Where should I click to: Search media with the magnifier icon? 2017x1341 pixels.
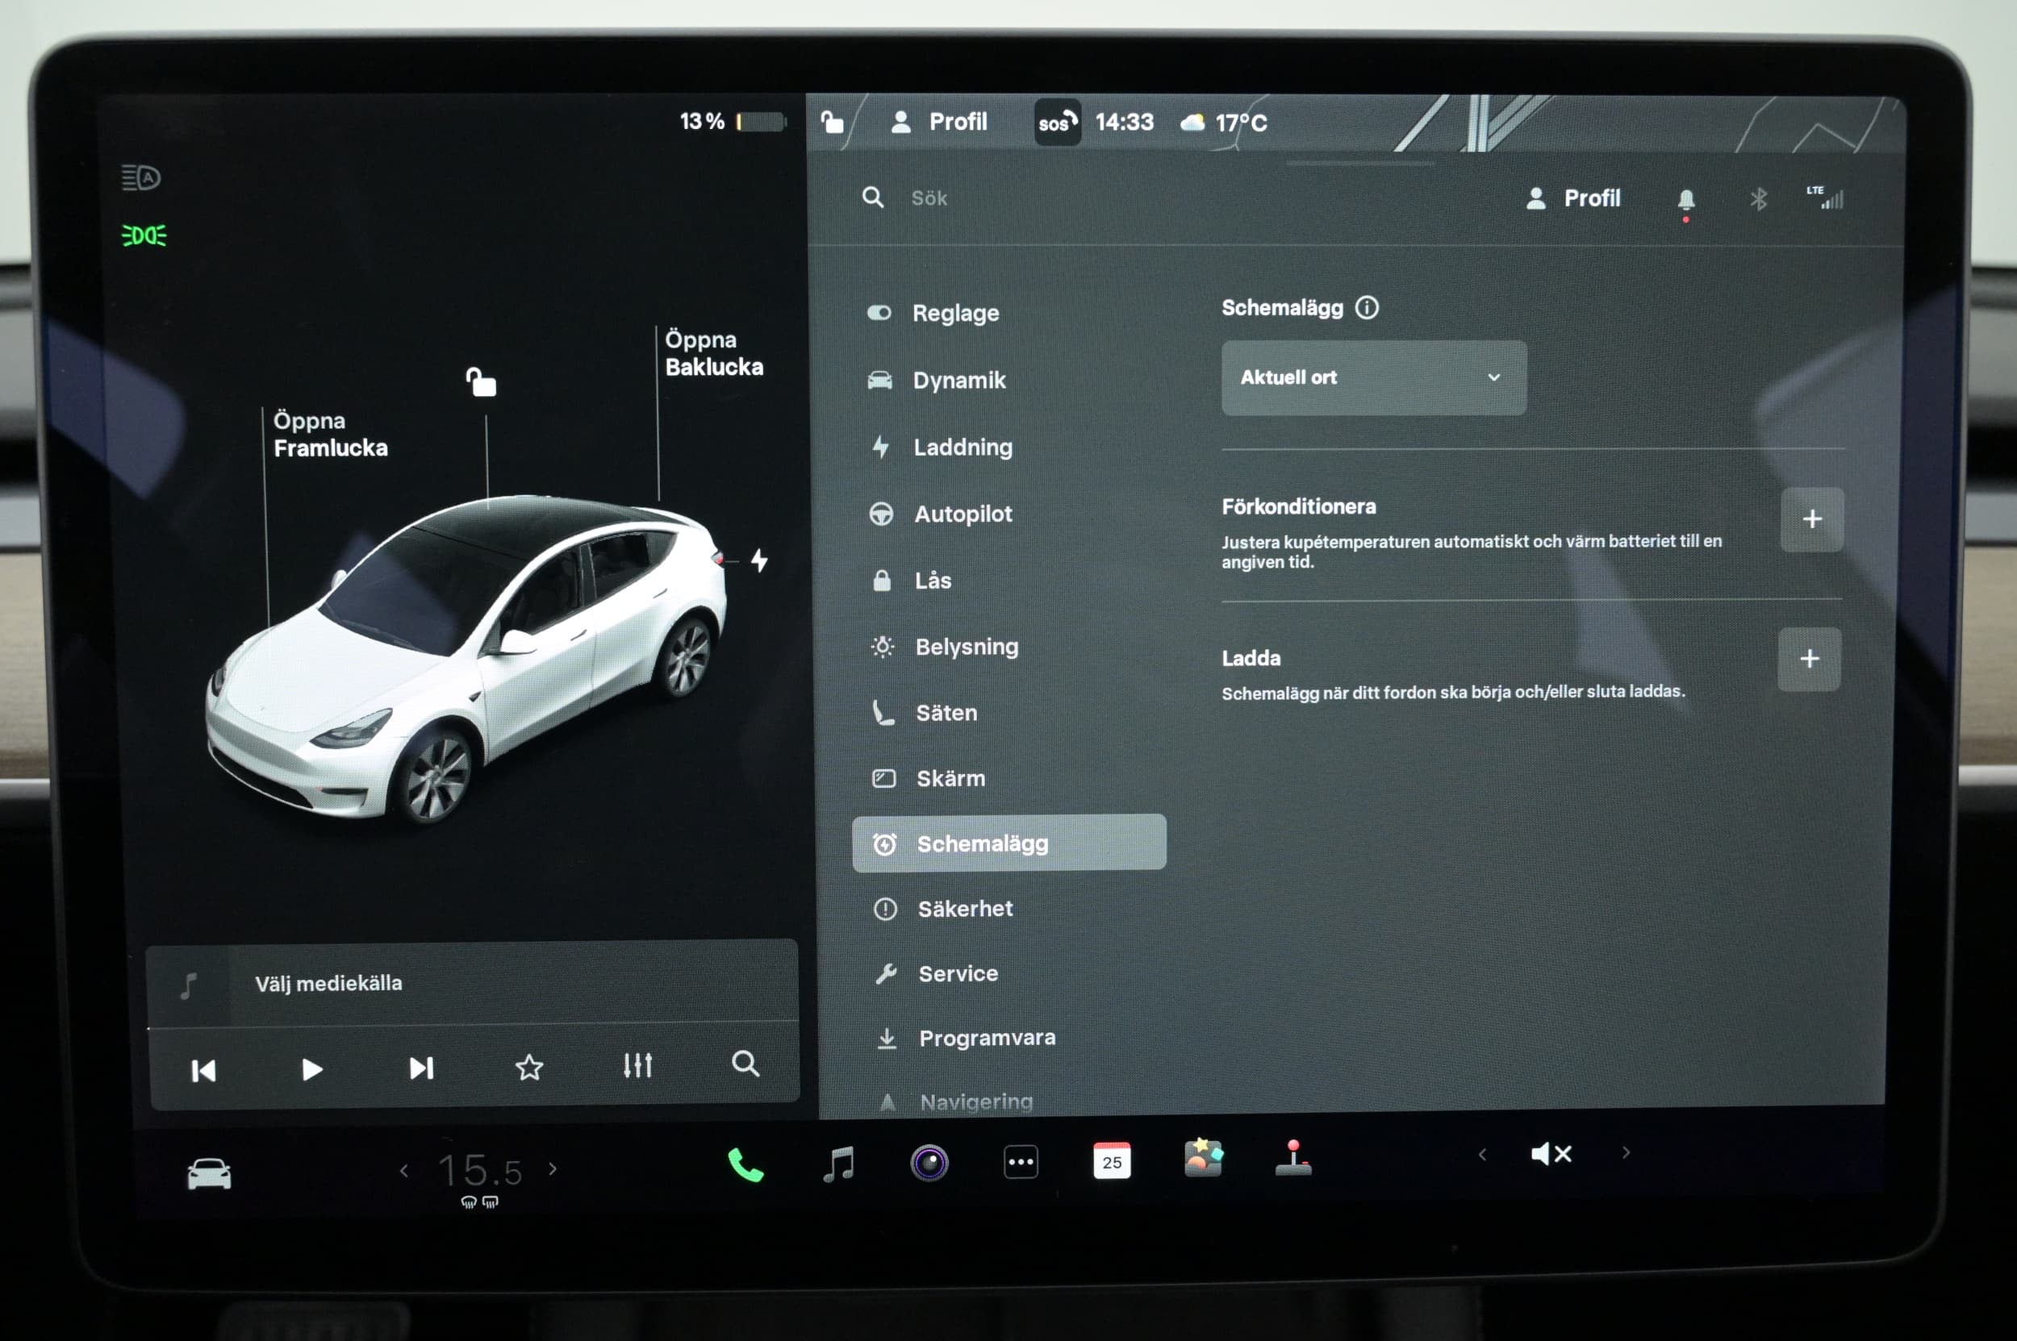pyautogui.click(x=745, y=1064)
